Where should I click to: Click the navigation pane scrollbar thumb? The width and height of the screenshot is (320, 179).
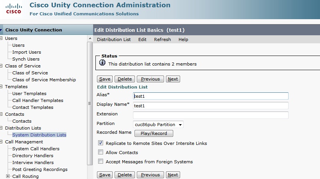click(x=90, y=103)
